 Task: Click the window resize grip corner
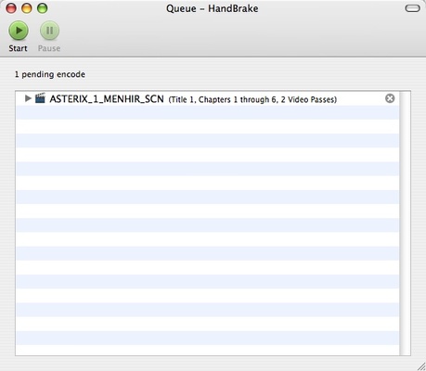coord(420,366)
